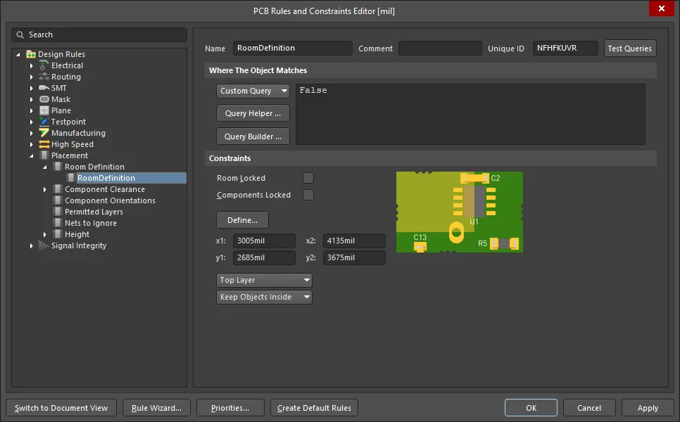Click the Component Clearance rule icon

(57, 189)
